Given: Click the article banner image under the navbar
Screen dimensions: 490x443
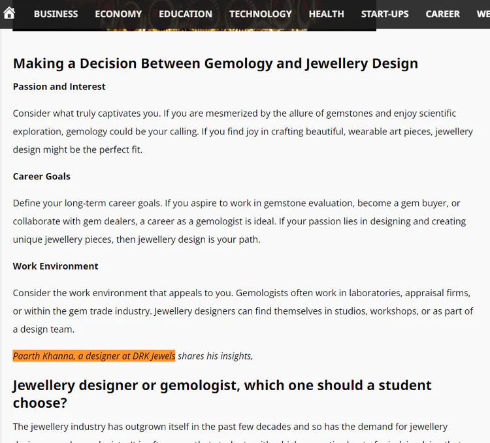Looking at the screenshot, I should pyautogui.click(x=206, y=29).
